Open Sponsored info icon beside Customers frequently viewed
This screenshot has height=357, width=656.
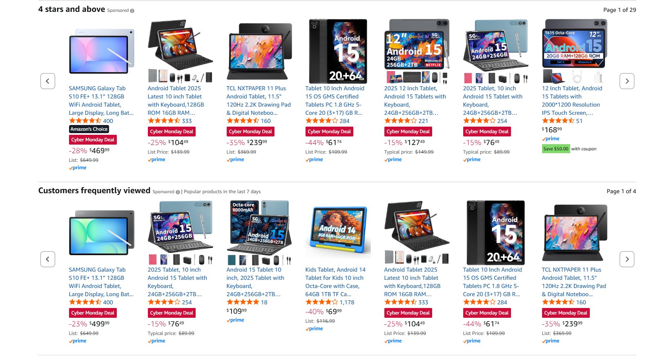coord(178,192)
